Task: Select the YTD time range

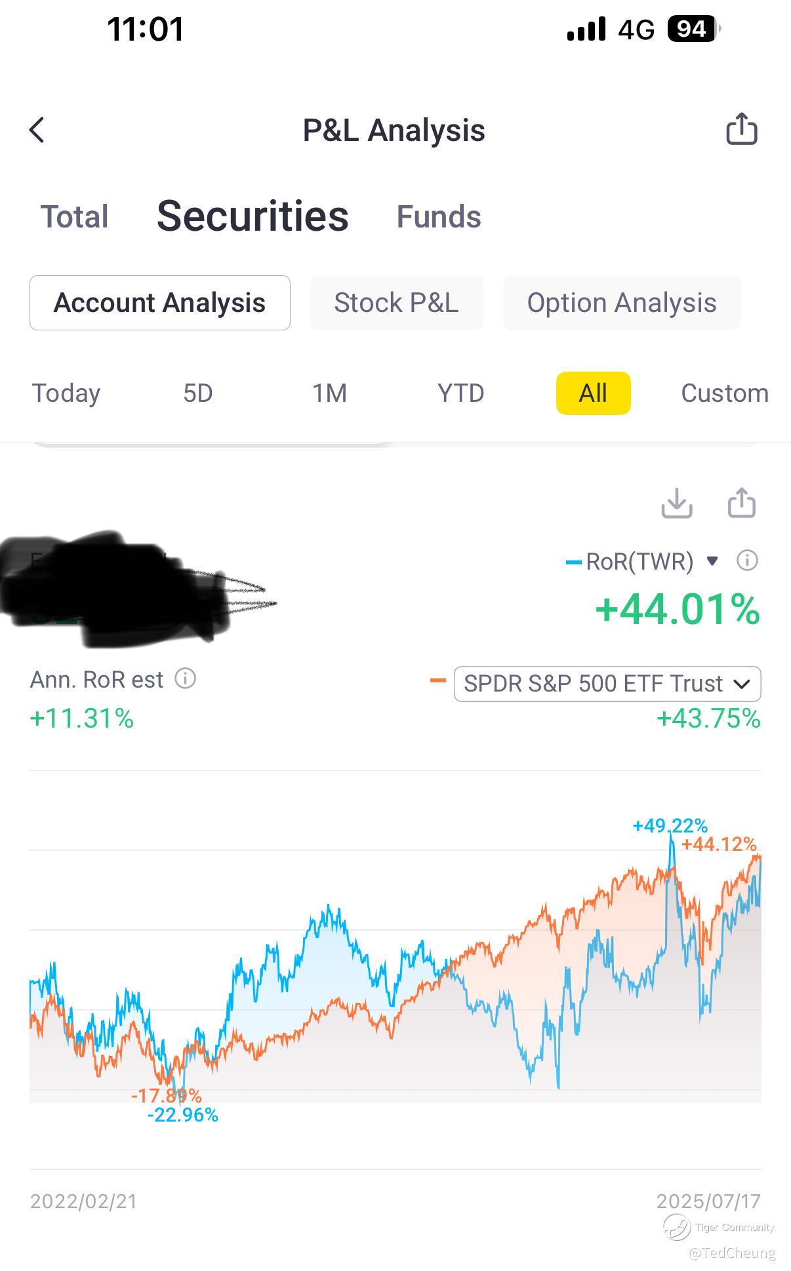Action: pos(460,393)
